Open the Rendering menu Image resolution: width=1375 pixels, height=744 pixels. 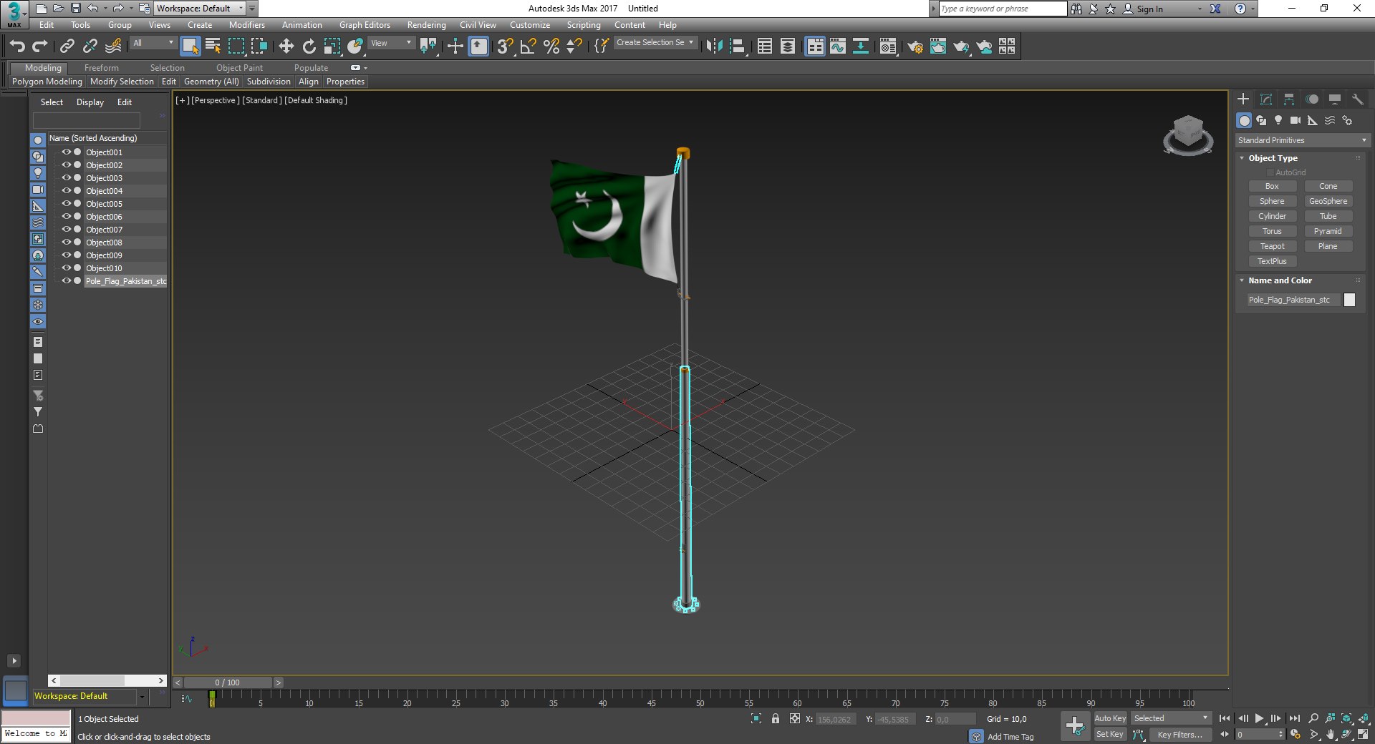click(x=426, y=25)
